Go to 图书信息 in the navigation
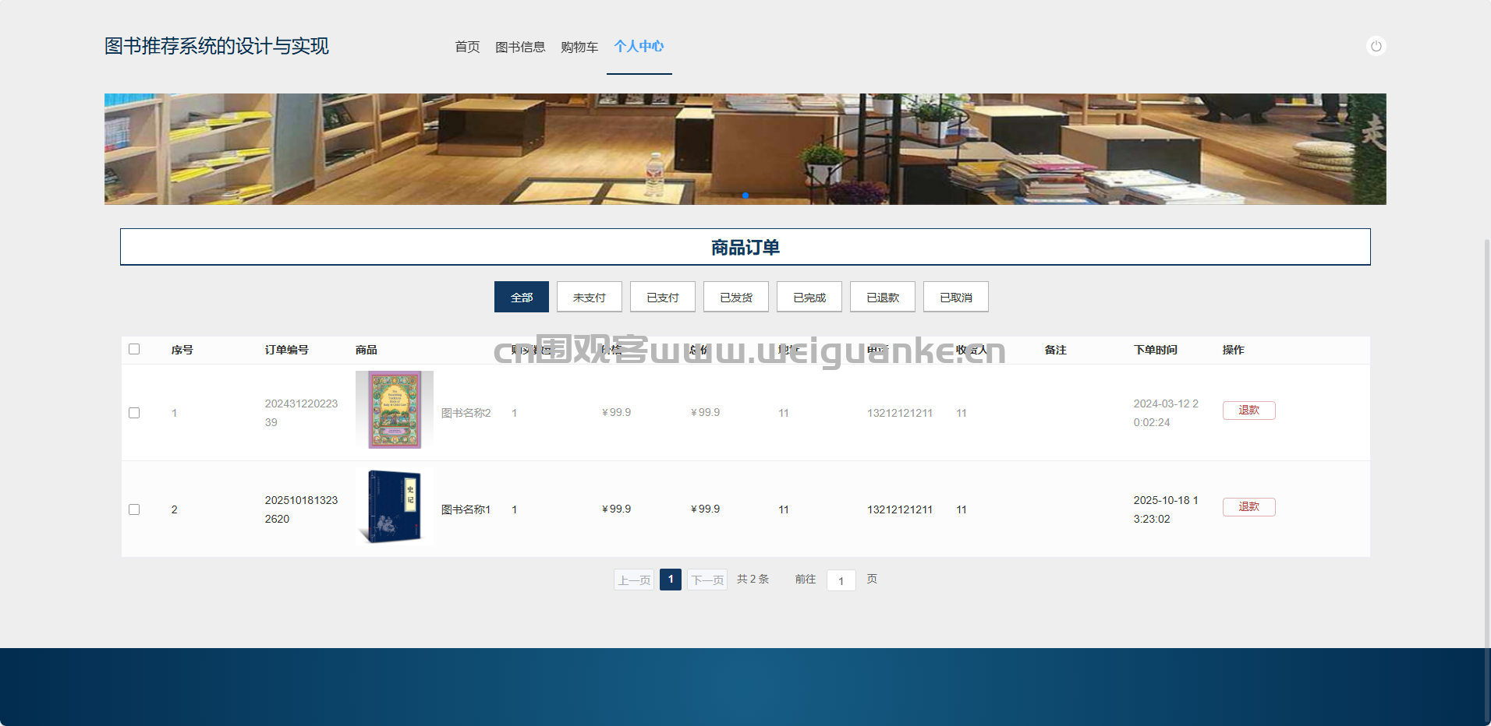The image size is (1491, 726). pos(520,47)
